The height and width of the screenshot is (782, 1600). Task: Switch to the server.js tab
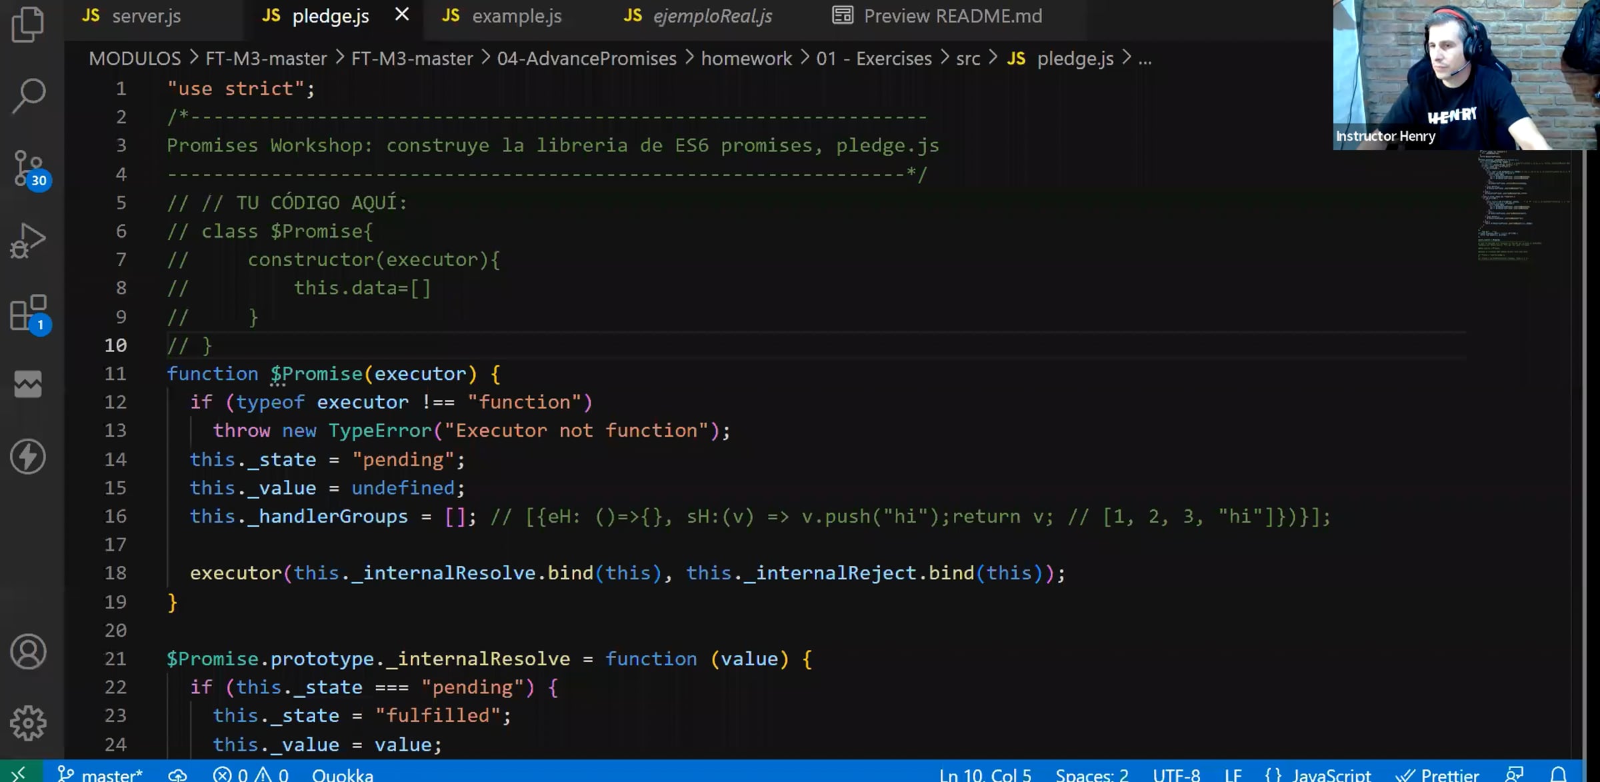146,16
